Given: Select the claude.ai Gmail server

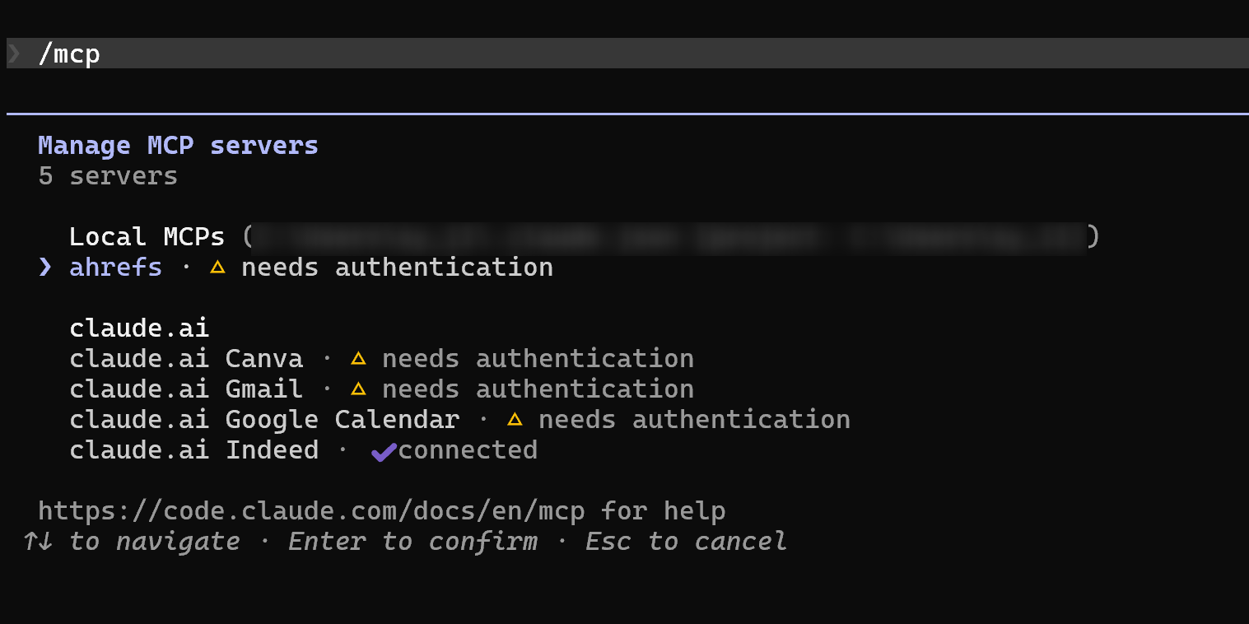Looking at the screenshot, I should (186, 388).
